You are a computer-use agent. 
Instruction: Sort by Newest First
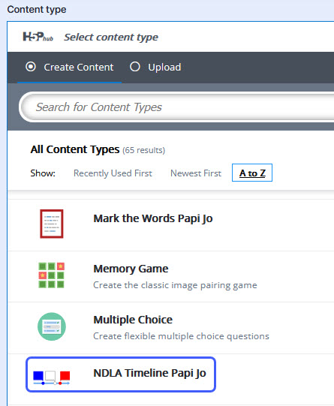coord(196,173)
